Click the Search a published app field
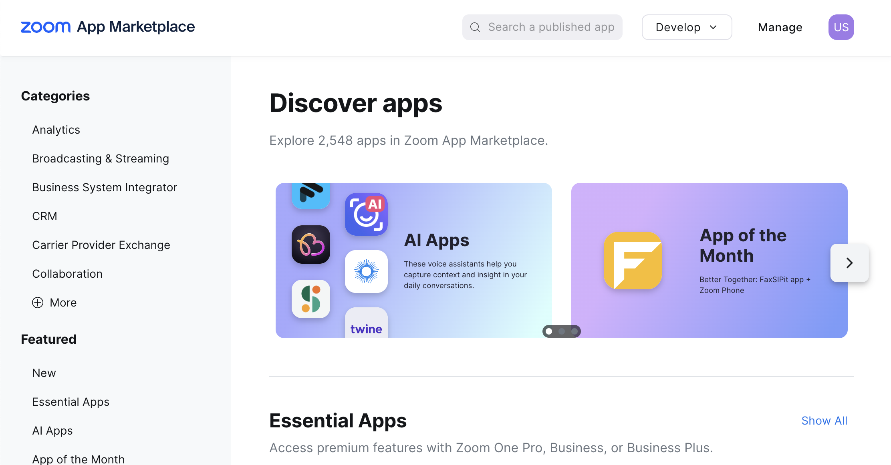891x465 pixels. (542, 27)
